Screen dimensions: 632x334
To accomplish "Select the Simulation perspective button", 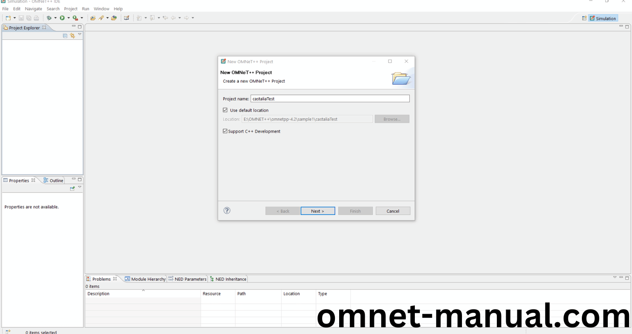I will pyautogui.click(x=603, y=18).
